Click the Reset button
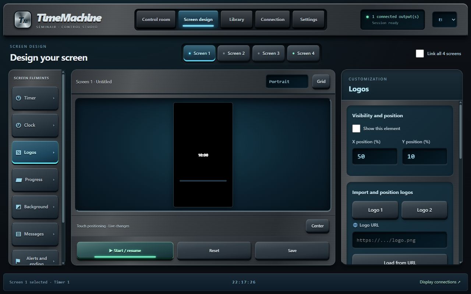 pyautogui.click(x=214, y=251)
